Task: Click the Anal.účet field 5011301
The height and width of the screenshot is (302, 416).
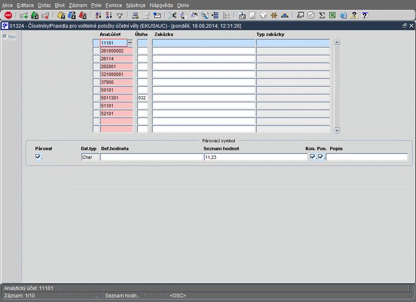Action: (x=116, y=98)
